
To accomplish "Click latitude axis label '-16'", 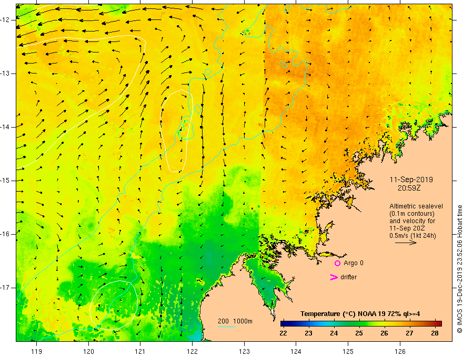I will [6, 234].
